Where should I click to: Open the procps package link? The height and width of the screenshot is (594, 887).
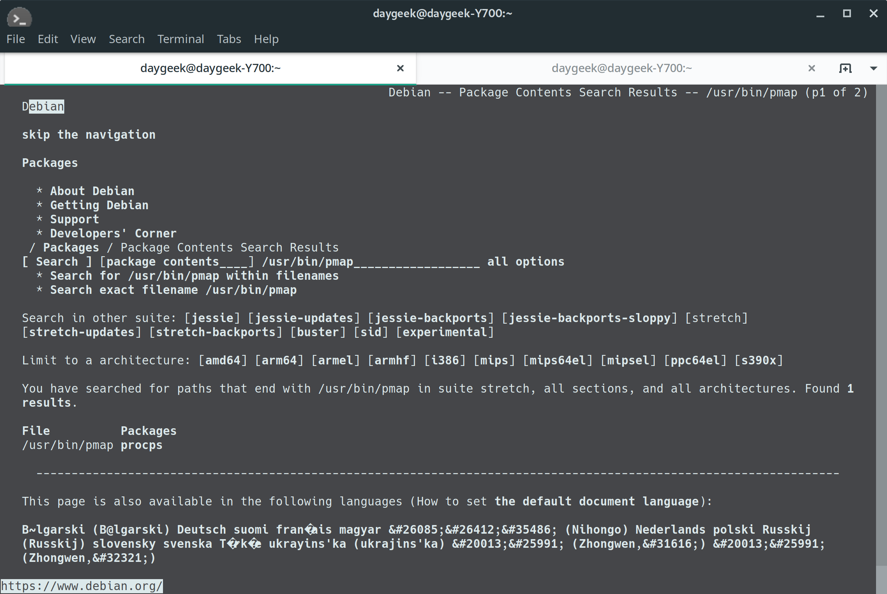point(141,445)
